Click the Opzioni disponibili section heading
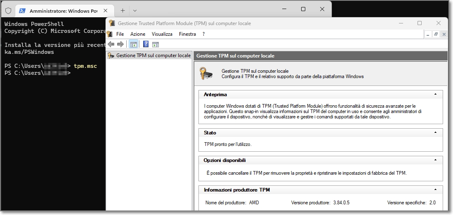Screen dimensions: 453x215 point(224,160)
